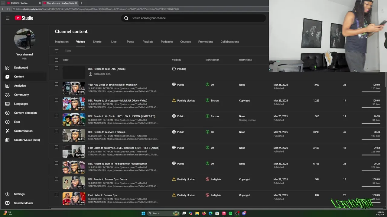The image size is (387, 217).
Task: Click the Pending clock visibility icon
Action: (x=174, y=69)
